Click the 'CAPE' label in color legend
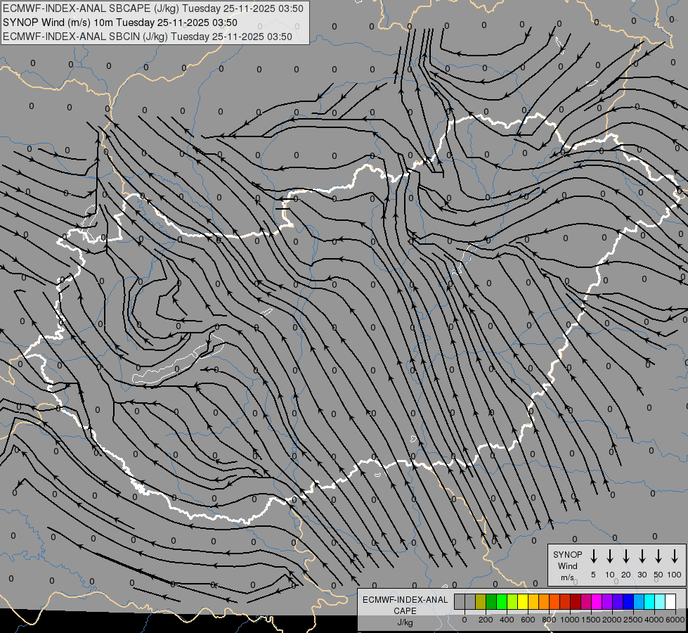The height and width of the screenshot is (633, 688). [x=405, y=611]
